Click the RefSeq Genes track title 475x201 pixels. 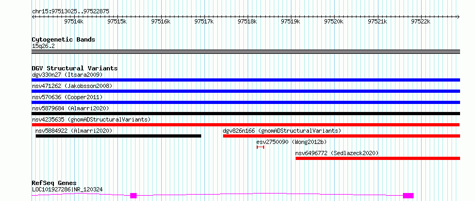click(54, 183)
